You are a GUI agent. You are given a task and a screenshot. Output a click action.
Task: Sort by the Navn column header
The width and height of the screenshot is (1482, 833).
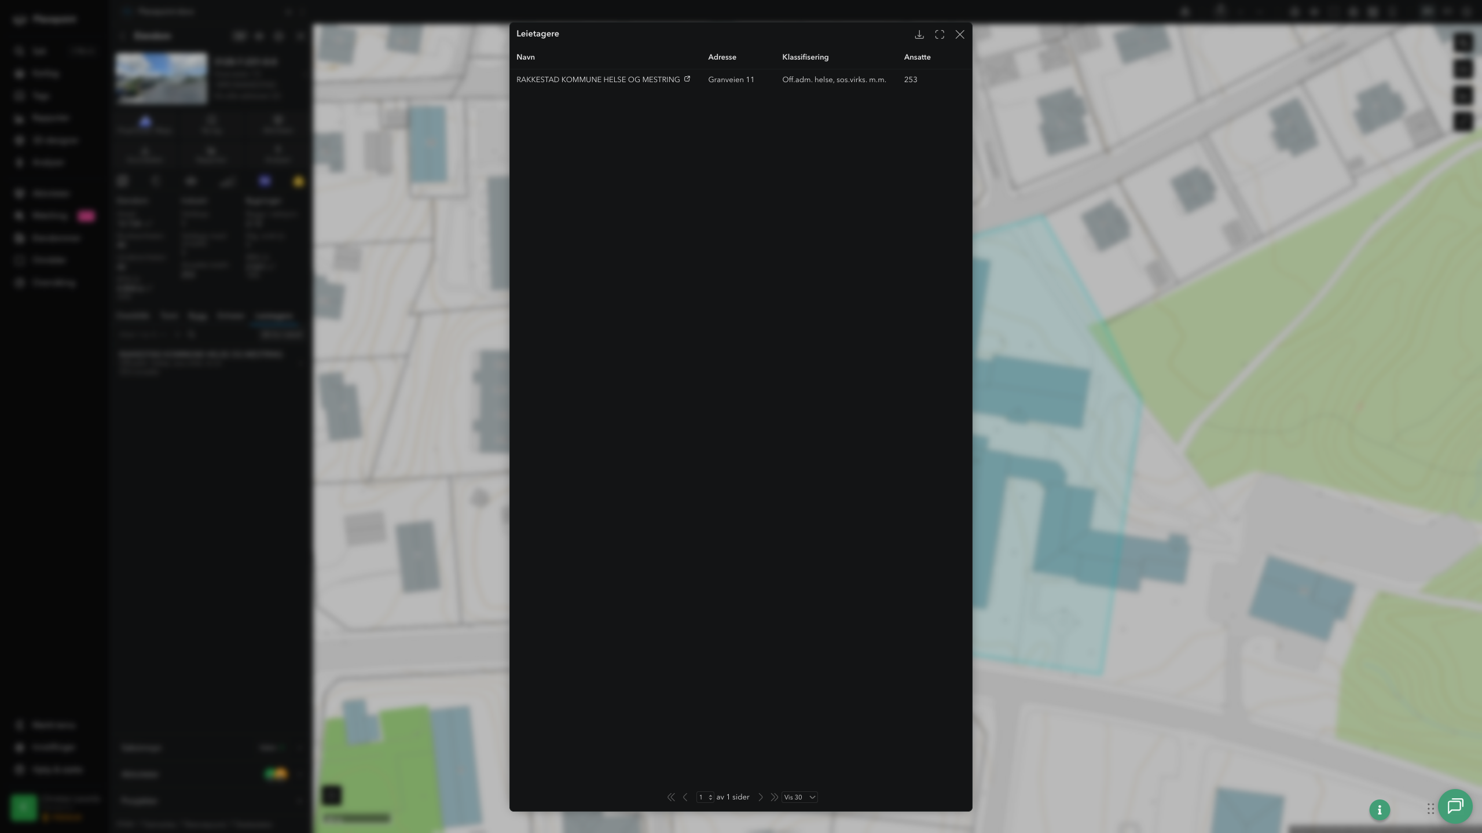(x=526, y=57)
